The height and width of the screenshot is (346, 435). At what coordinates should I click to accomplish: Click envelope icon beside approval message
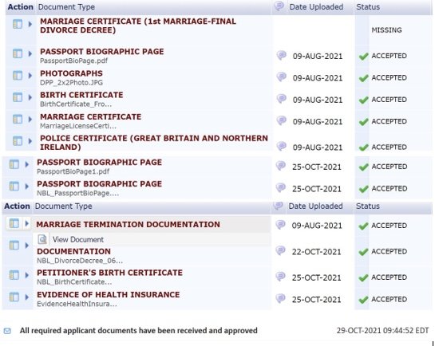point(7,331)
